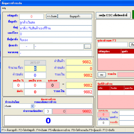Expand the ชำระเงินโดย payment method dropdown
The image size is (134, 134).
click(32, 106)
